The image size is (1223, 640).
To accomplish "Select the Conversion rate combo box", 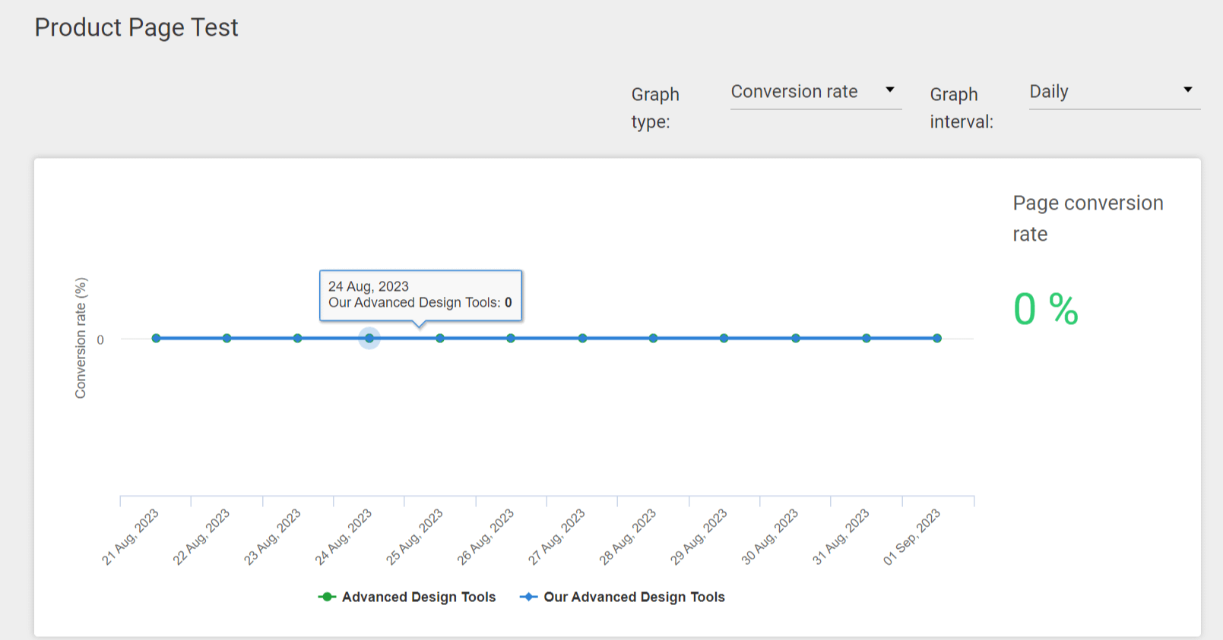I will click(816, 92).
